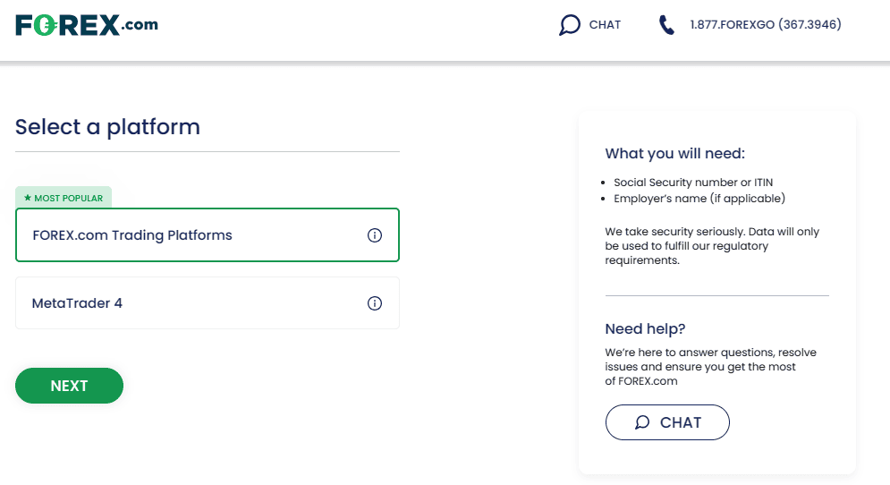890x485 pixels.
Task: Show info icon for MetaTrader 4
Action: click(375, 303)
